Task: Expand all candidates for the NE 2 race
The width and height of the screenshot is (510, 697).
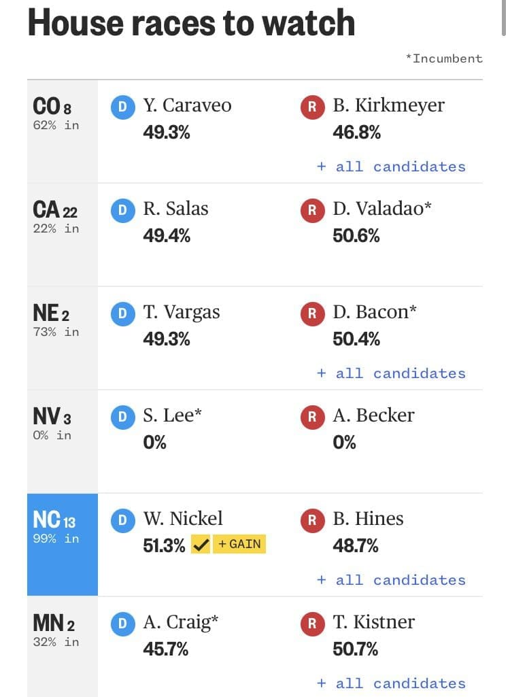Action: (x=391, y=373)
